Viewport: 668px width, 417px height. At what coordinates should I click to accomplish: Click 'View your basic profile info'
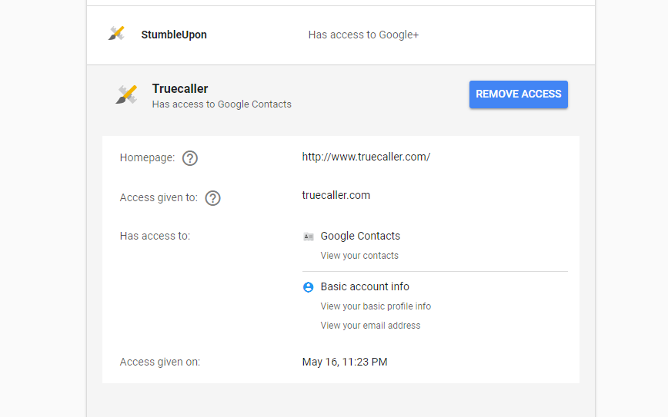(x=376, y=306)
